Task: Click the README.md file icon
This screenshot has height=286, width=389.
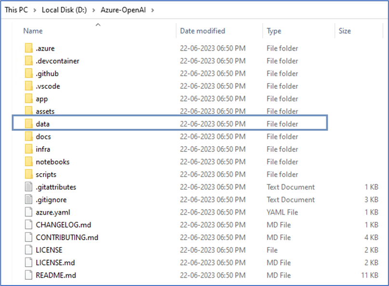Action: point(28,275)
